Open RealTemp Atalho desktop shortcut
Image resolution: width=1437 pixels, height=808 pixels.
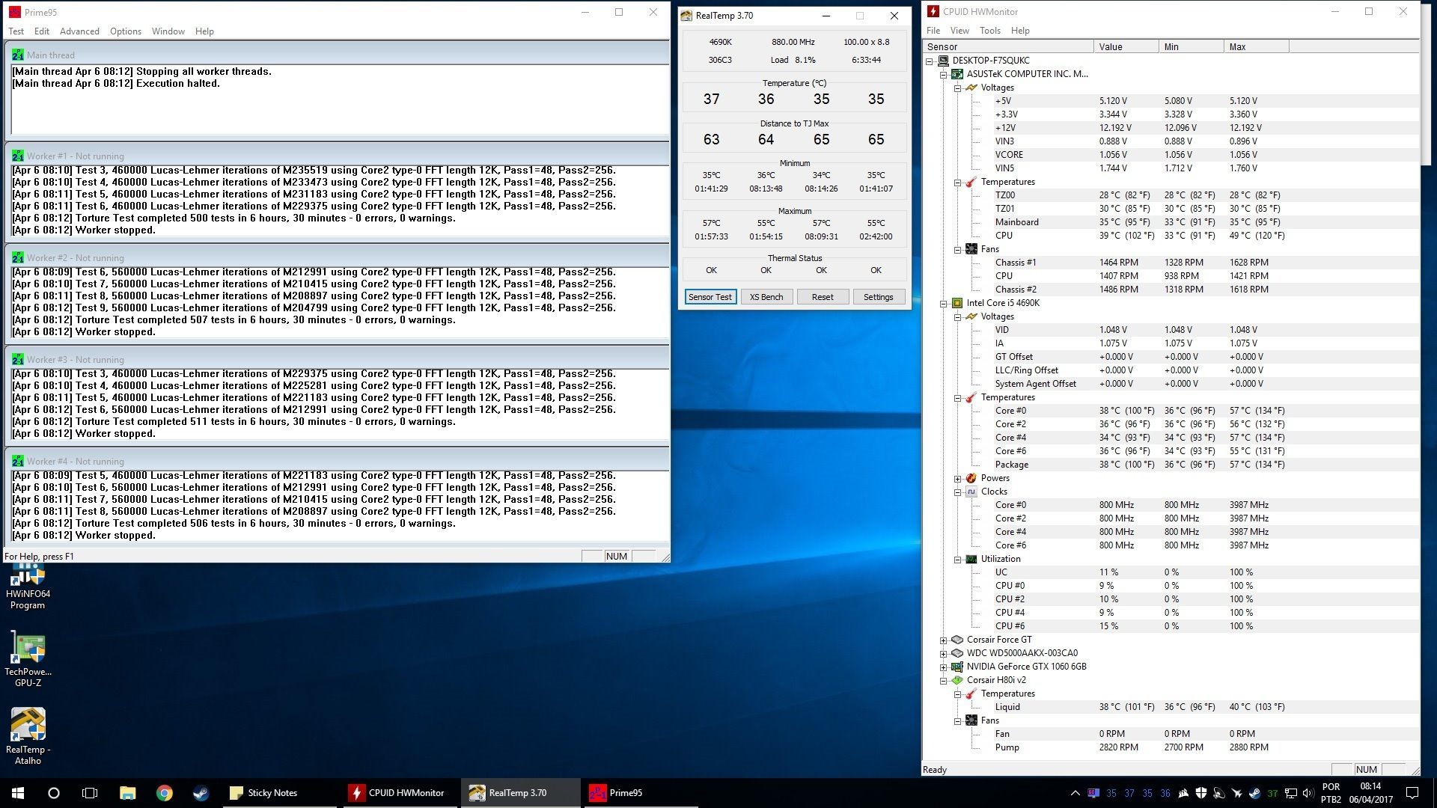(x=28, y=737)
